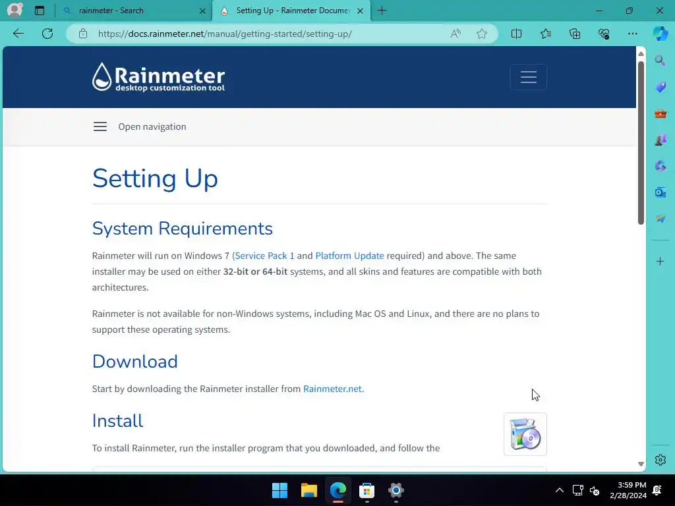Open a new browser tab
Viewport: 675px width, 506px height.
coord(382,11)
